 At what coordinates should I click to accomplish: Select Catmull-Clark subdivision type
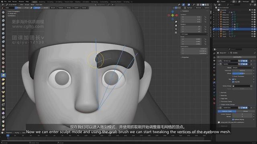pyautogui.click(x=227, y=111)
